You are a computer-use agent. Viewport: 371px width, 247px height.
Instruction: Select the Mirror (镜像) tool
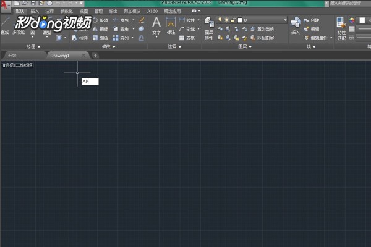pyautogui.click(x=101, y=29)
